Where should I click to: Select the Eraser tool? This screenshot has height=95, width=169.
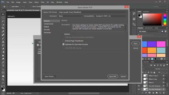pos(3,49)
